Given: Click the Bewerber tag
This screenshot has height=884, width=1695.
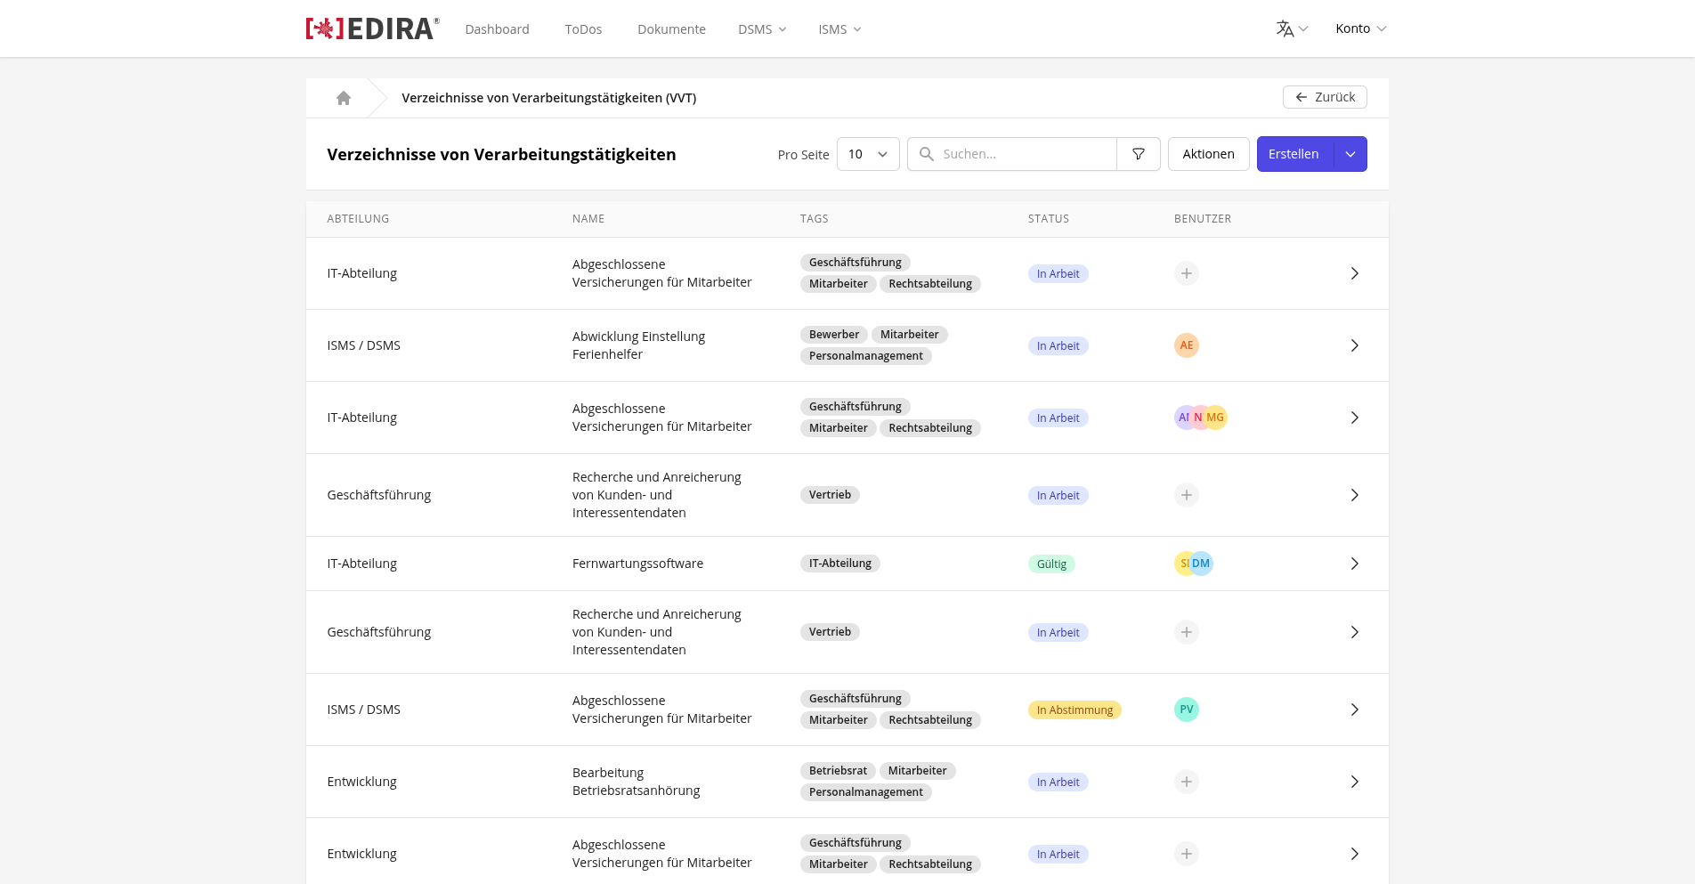Looking at the screenshot, I should pos(834,335).
